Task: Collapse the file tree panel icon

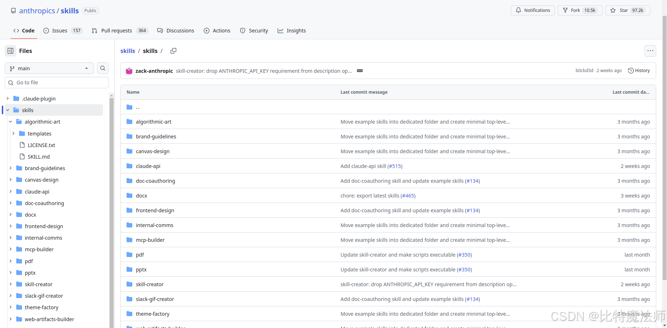Action: coord(10,51)
